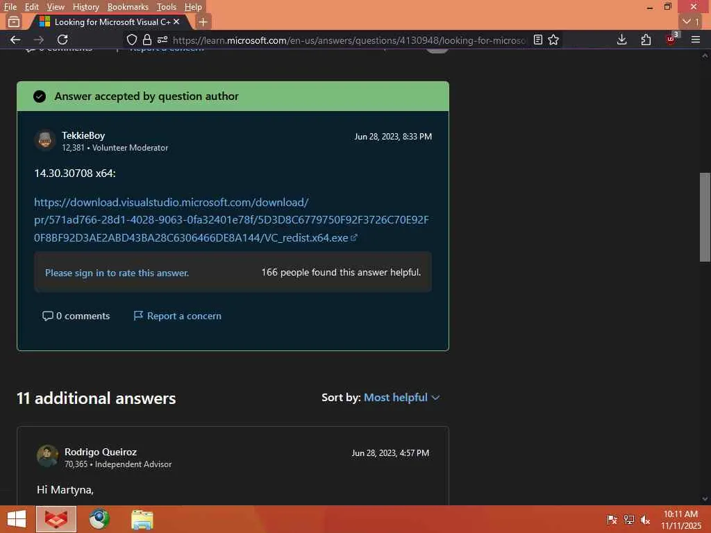Go back to the previous page
The image size is (711, 533).
[15, 40]
